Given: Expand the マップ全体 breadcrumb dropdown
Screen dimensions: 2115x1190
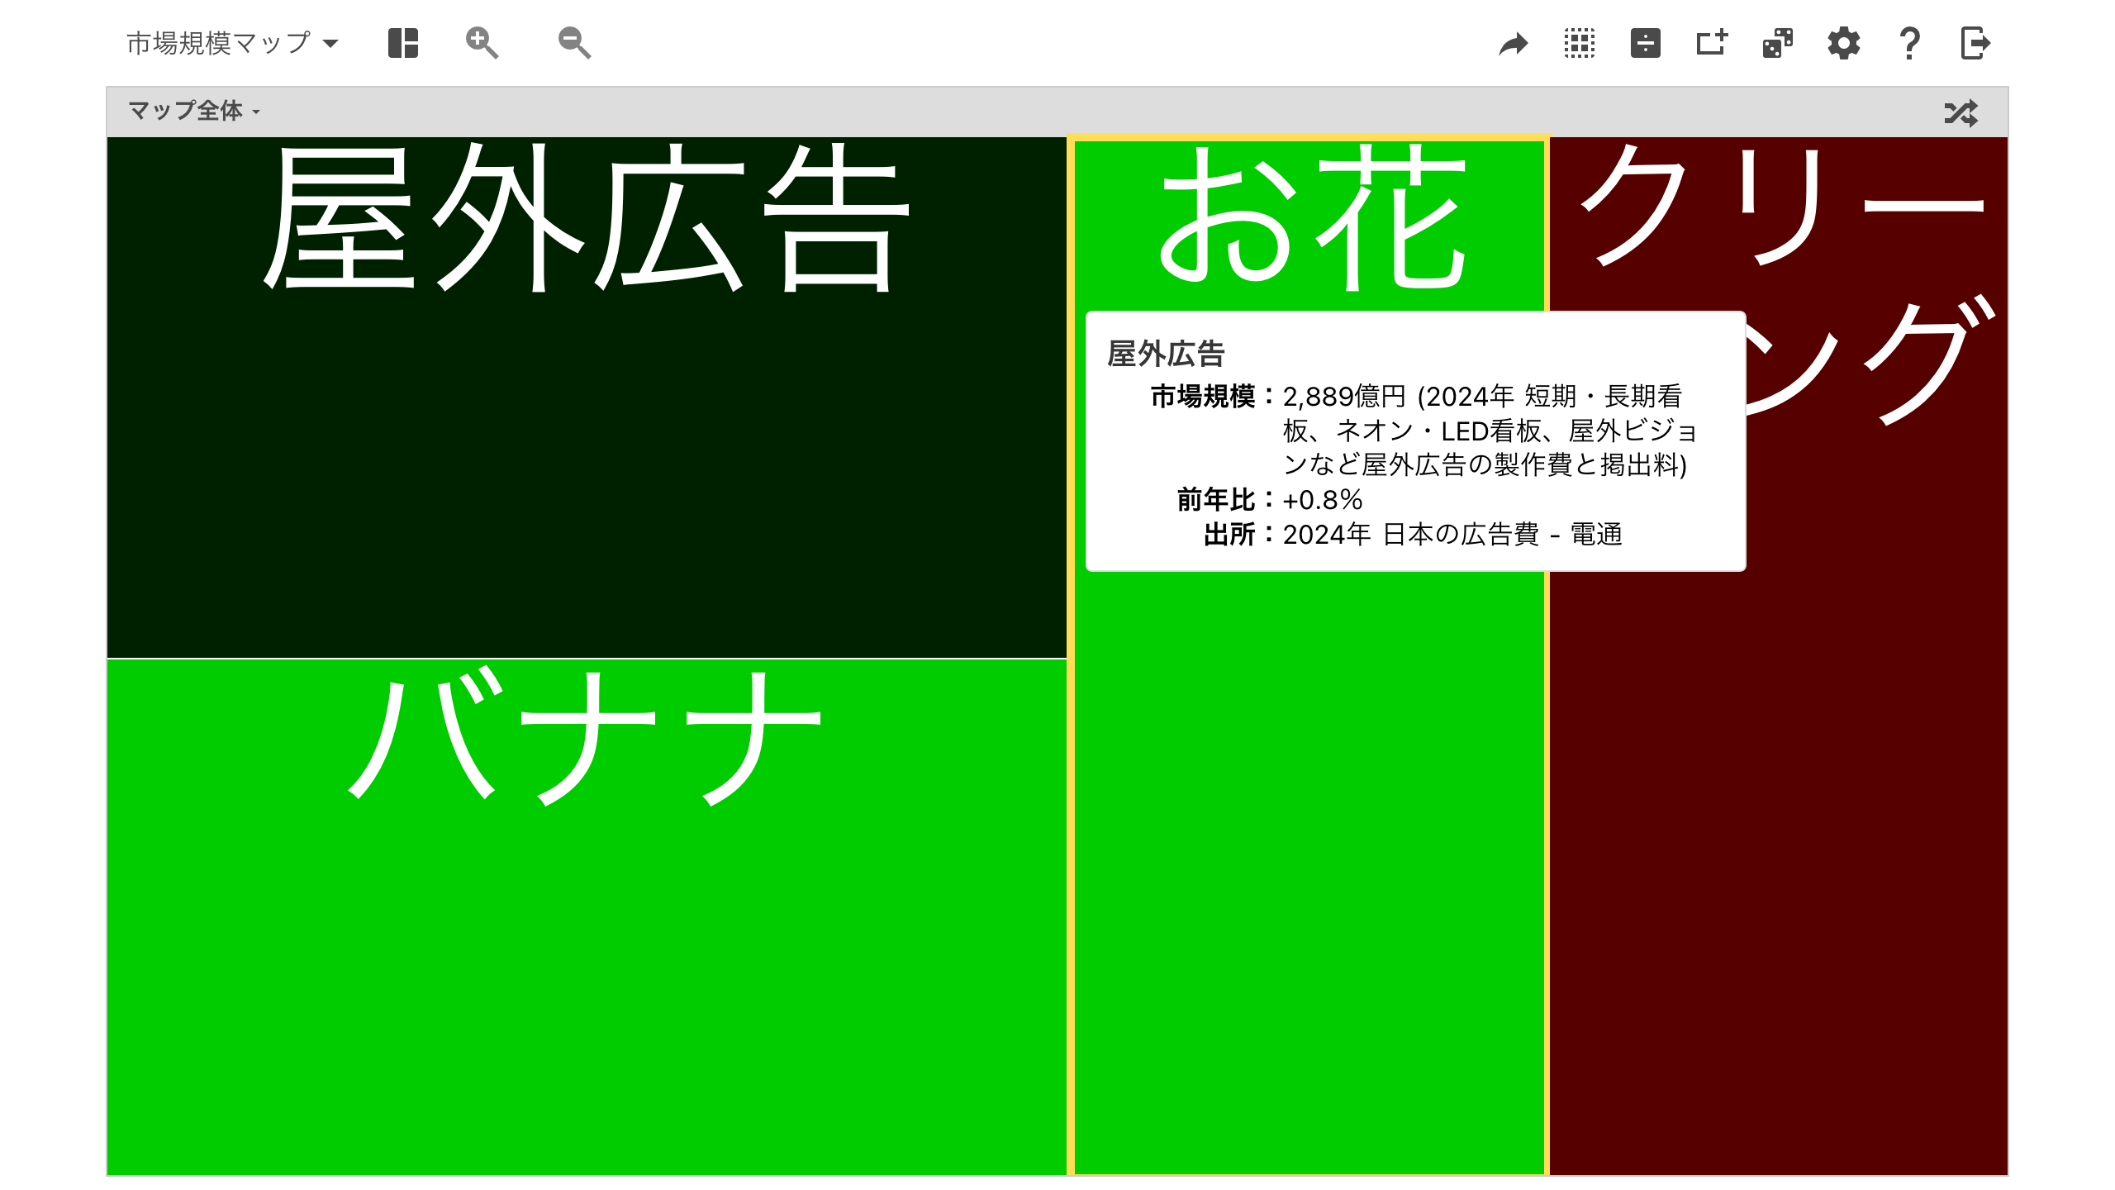Looking at the screenshot, I should (x=194, y=111).
